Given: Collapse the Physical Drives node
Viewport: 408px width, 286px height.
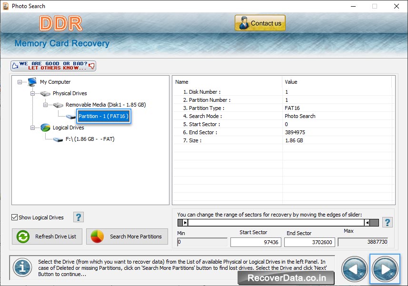Looking at the screenshot, I should pos(33,93).
